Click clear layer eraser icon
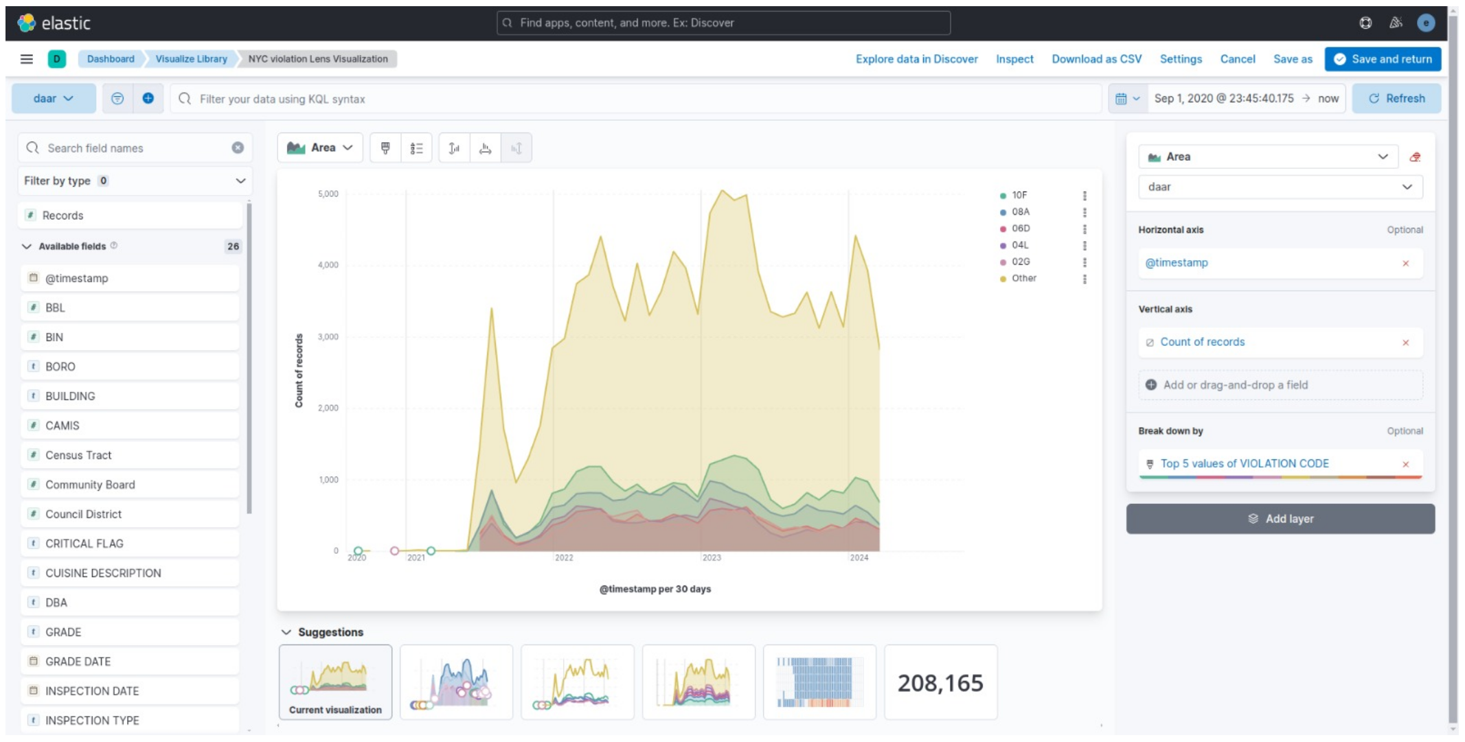Viewport: 1465px width, 742px height. coord(1414,156)
